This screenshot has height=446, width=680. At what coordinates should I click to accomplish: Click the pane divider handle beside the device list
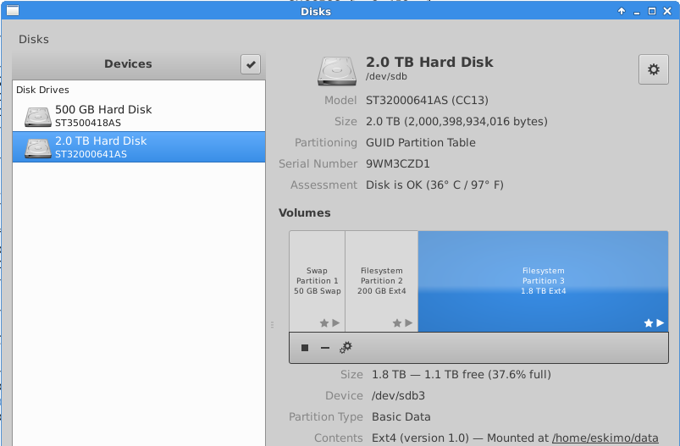(272, 324)
